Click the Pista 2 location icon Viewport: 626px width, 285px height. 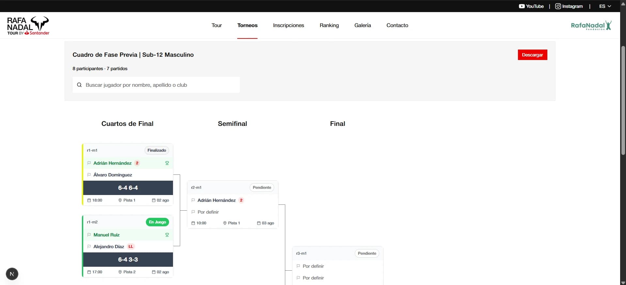(120, 272)
